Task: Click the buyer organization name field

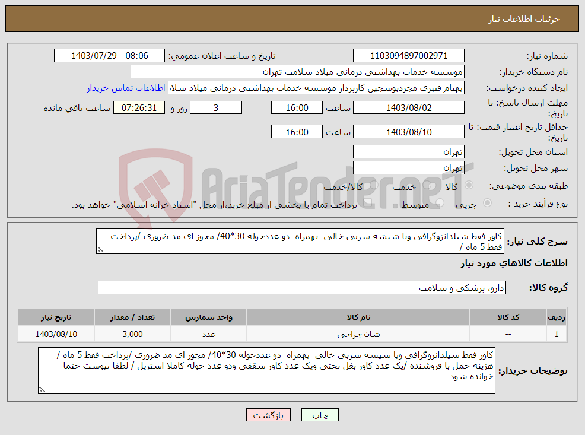Action: pyautogui.click(x=297, y=72)
